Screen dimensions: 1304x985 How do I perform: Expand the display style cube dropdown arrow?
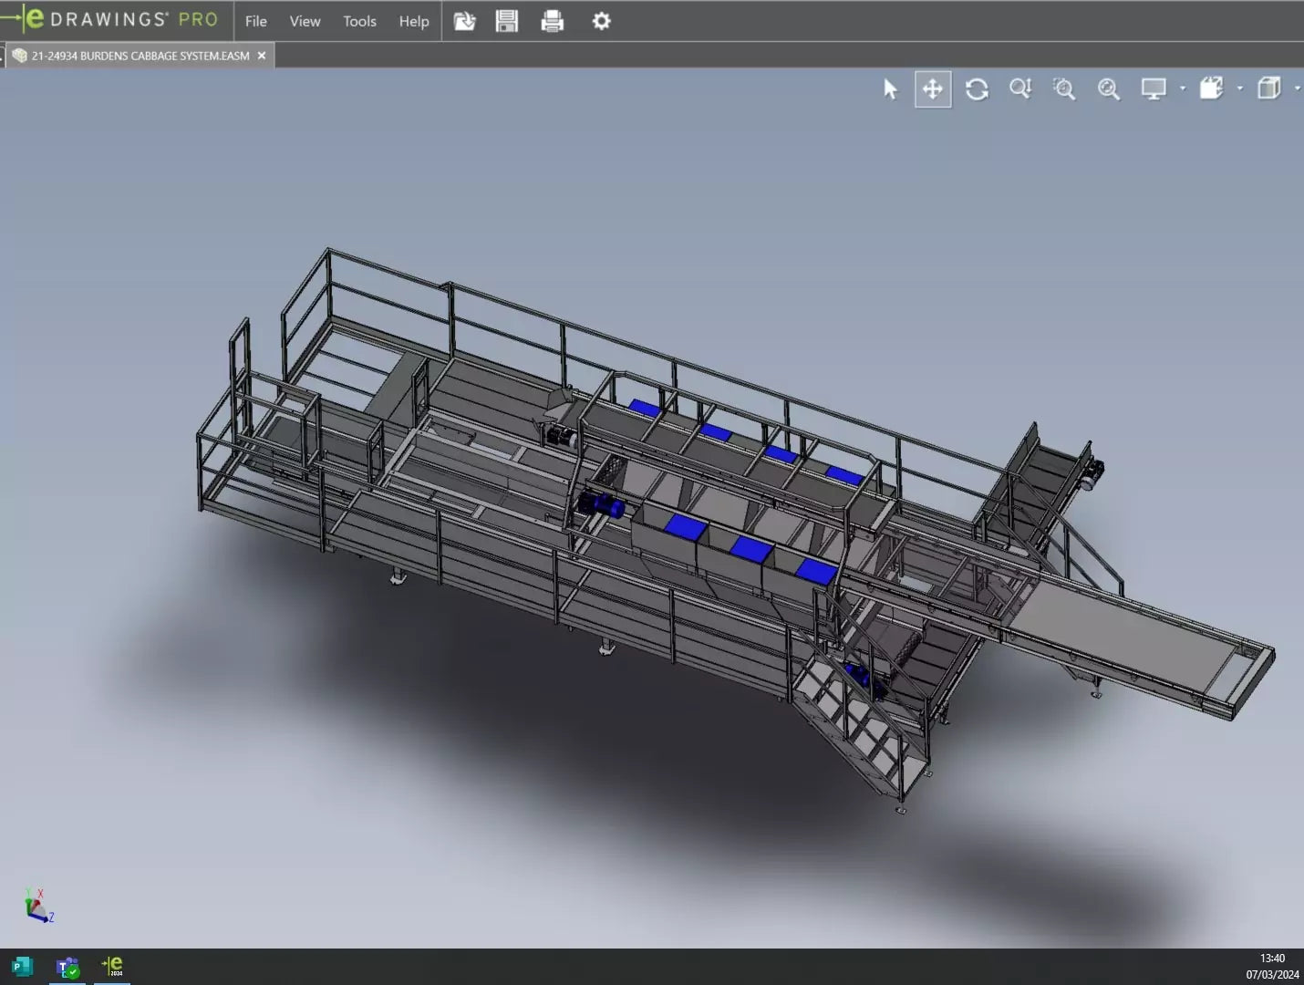[x=1297, y=88]
